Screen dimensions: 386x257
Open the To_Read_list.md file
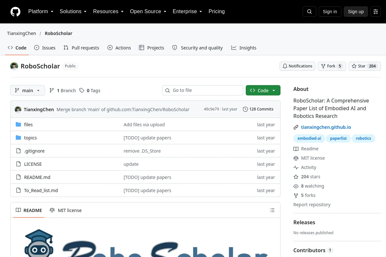(41, 191)
